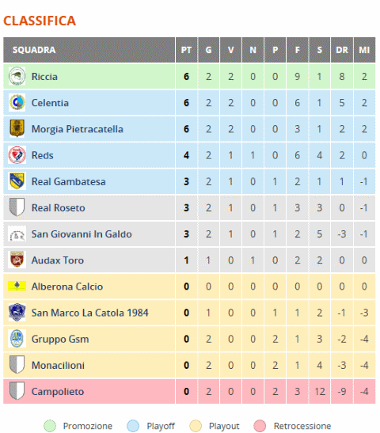Click the Morgia Pietracatella yellow shield crest
380x433 pixels.
(17, 128)
